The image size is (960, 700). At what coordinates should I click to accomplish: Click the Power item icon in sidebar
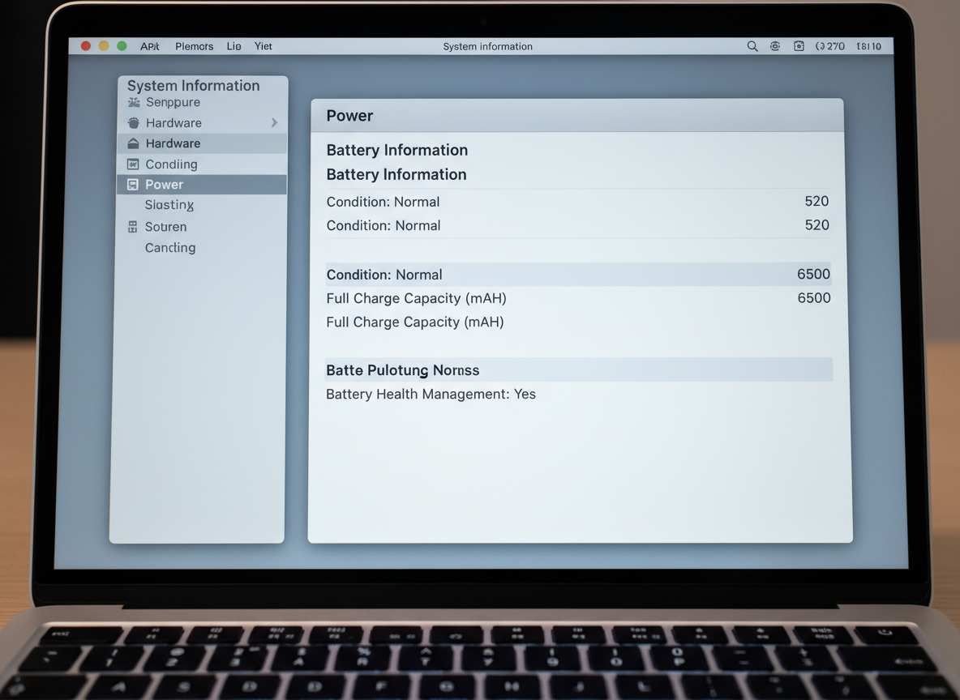click(x=133, y=185)
